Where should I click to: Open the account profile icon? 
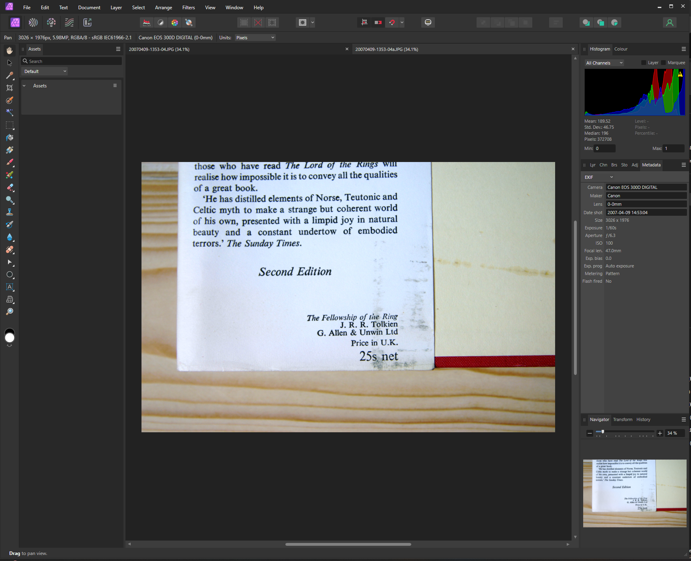(670, 22)
